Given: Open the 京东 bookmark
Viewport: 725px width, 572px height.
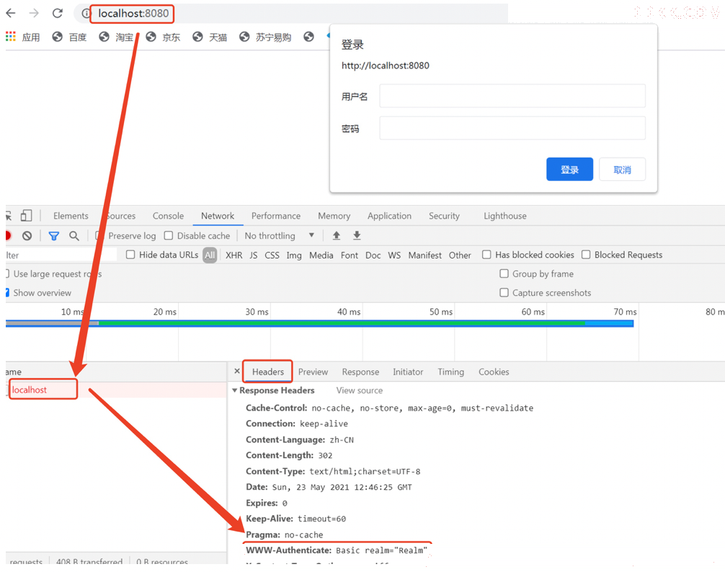Looking at the screenshot, I should pyautogui.click(x=163, y=37).
